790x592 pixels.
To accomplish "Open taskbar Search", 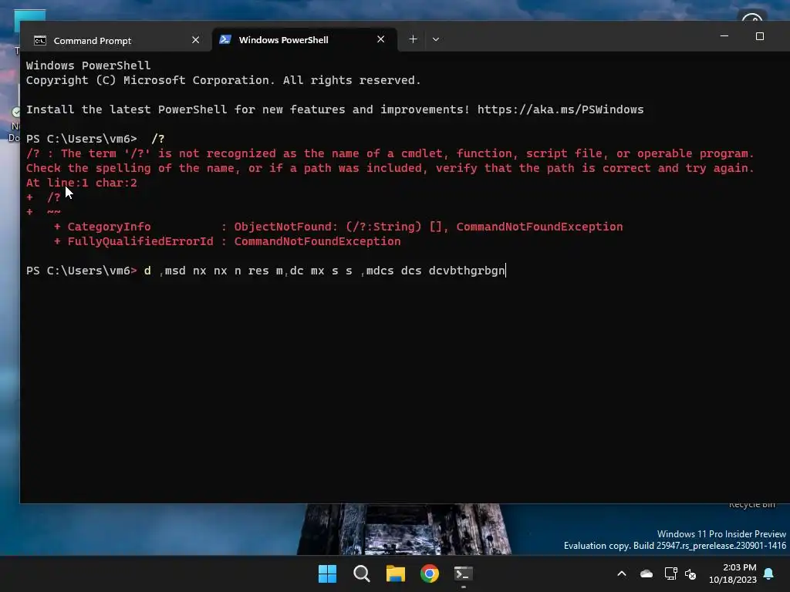I will 361,573.
